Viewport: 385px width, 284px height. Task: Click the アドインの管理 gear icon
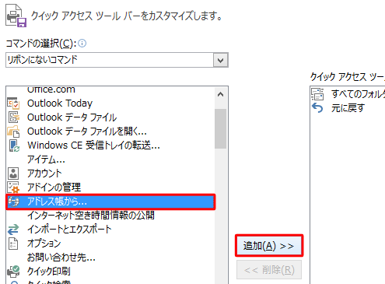tap(13, 188)
